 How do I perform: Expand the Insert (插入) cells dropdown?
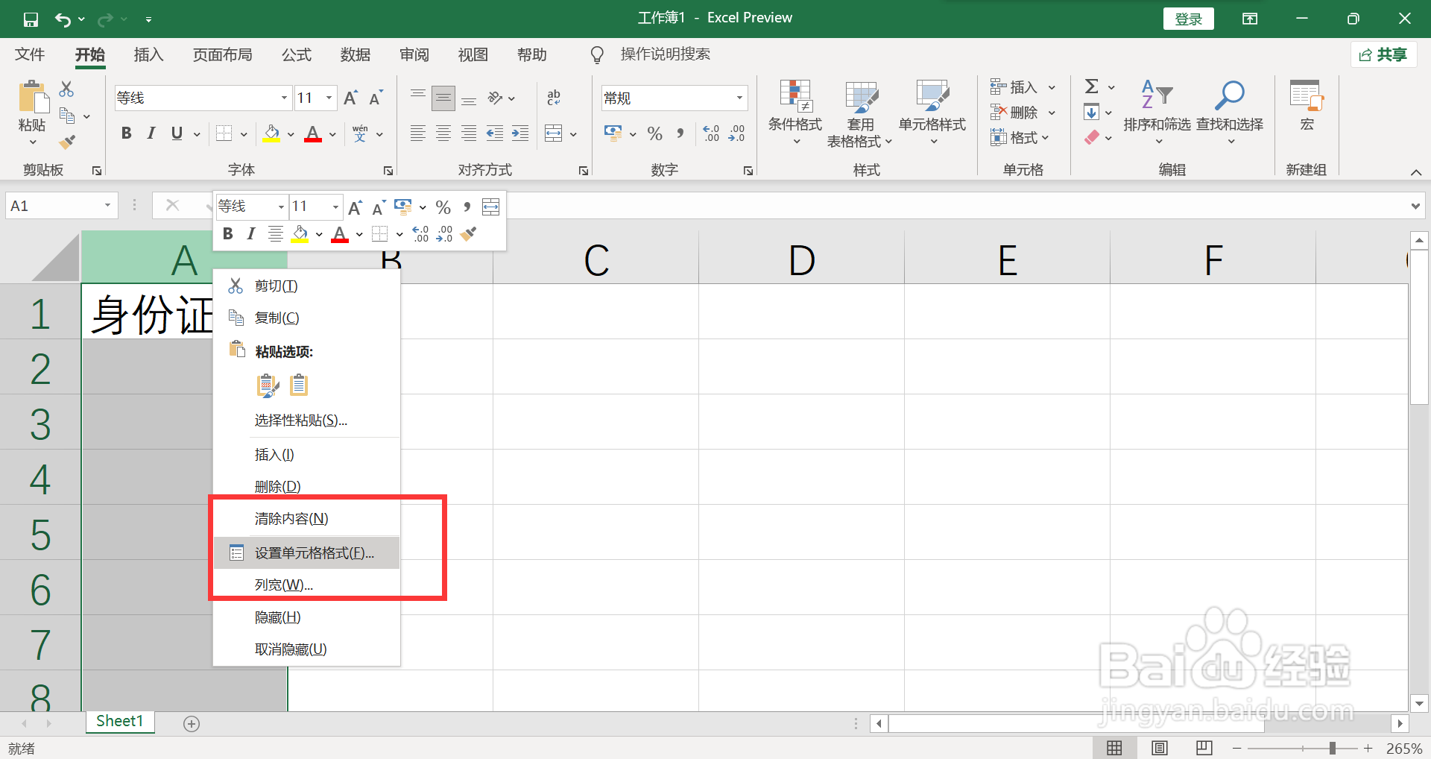(x=1052, y=87)
